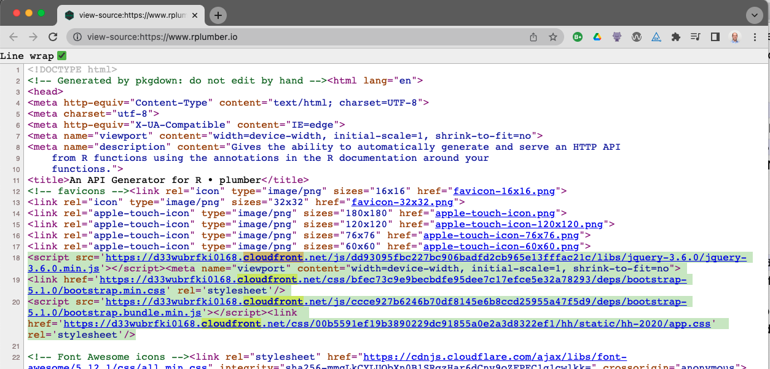Open the axe accessibility testing extension
Viewport: 770px width, 369px height.
tap(656, 37)
